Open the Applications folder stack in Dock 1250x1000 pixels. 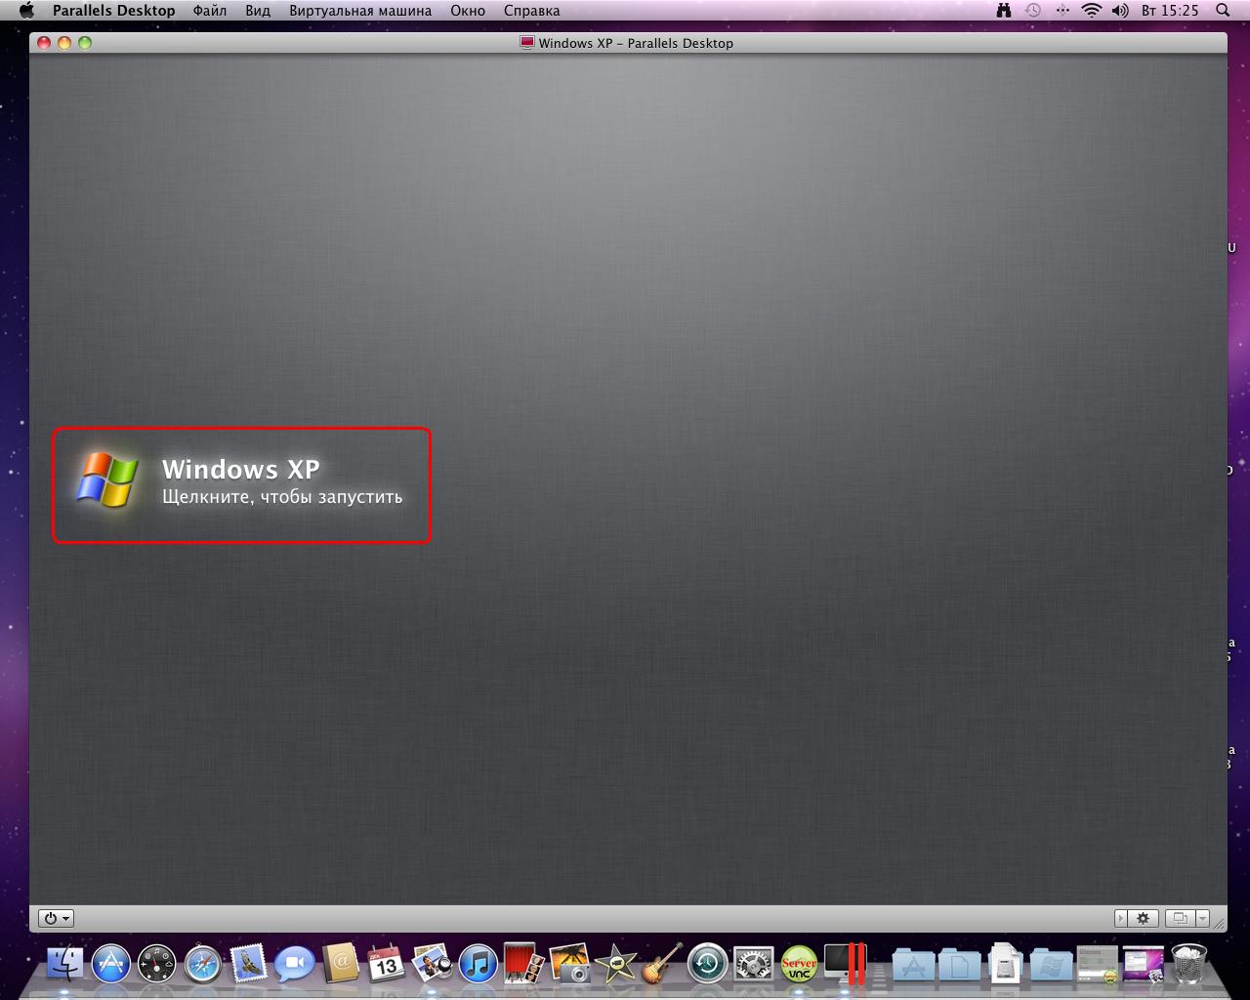click(914, 964)
